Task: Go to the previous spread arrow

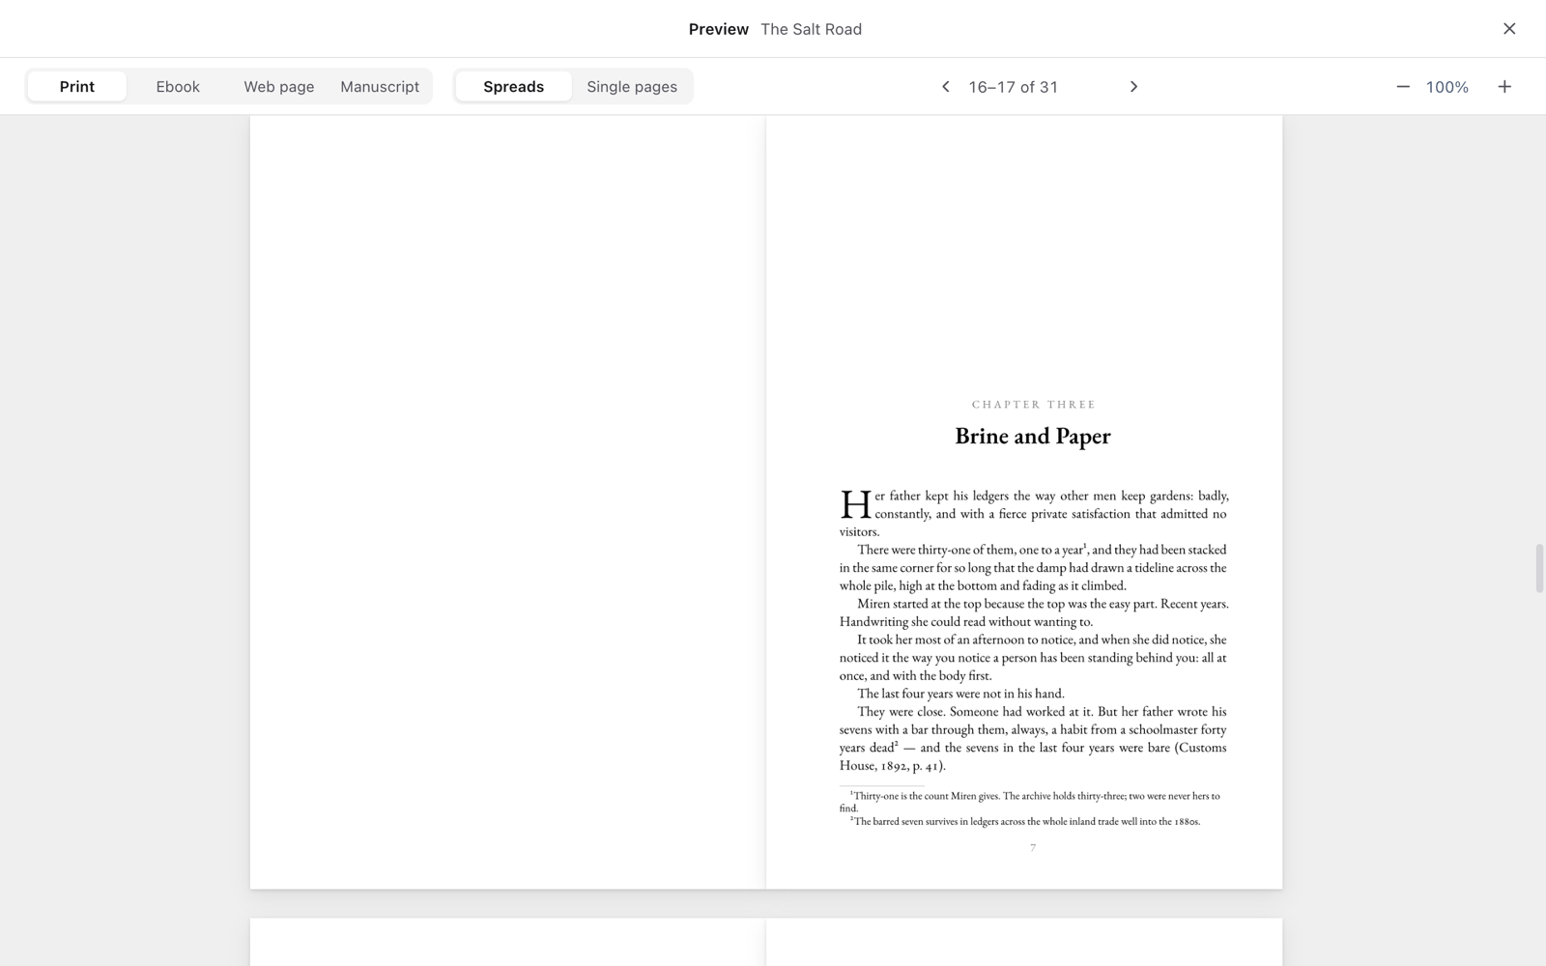Action: click(945, 87)
